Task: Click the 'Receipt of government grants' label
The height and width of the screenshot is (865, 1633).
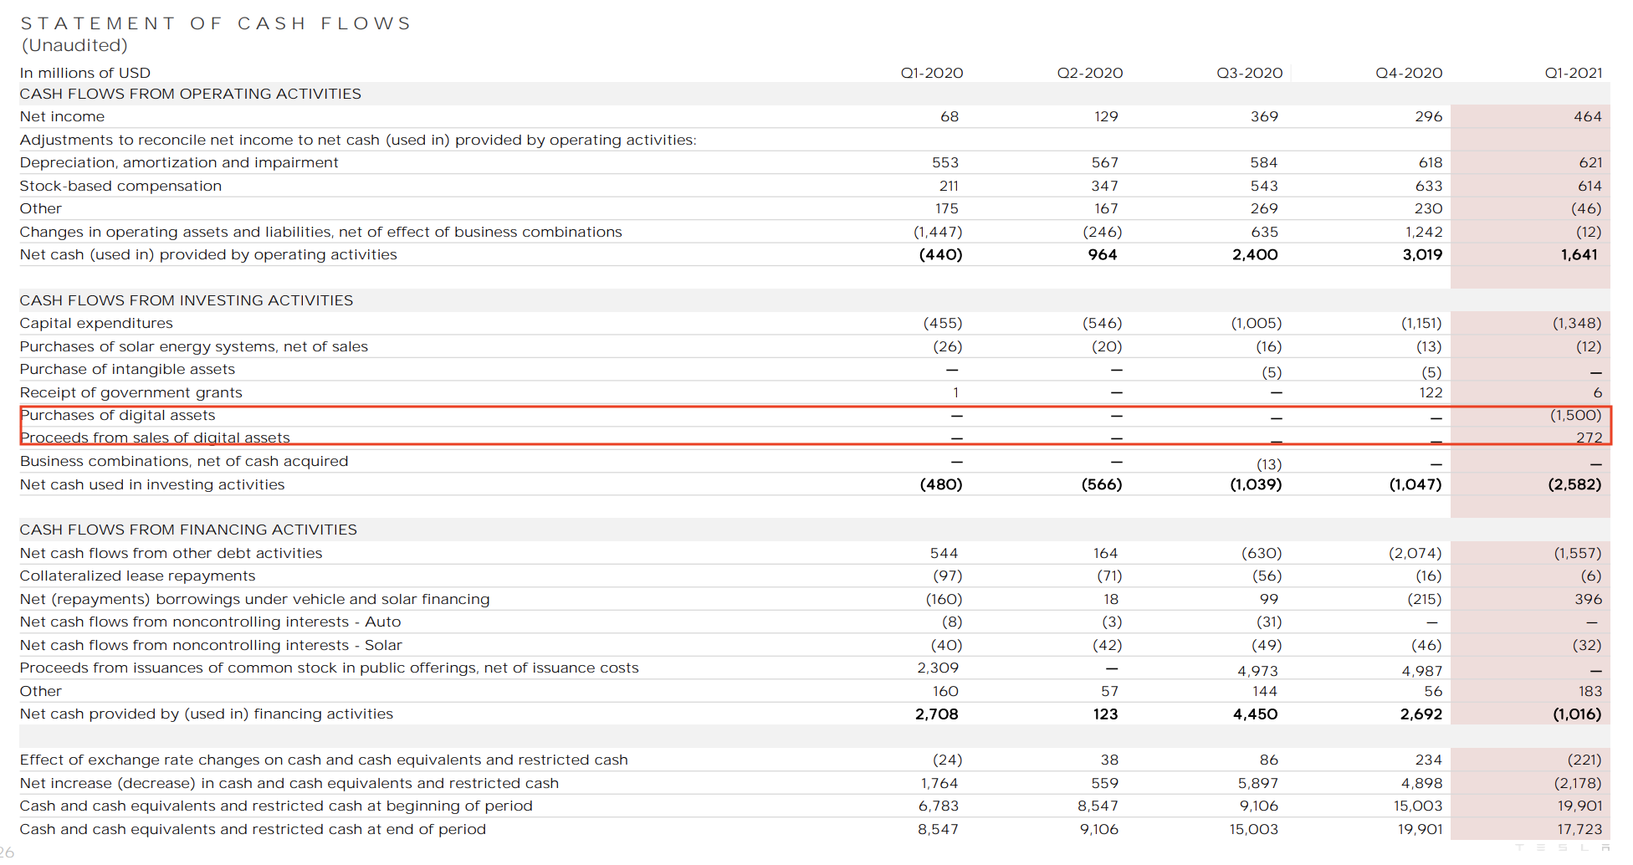Action: 131,392
